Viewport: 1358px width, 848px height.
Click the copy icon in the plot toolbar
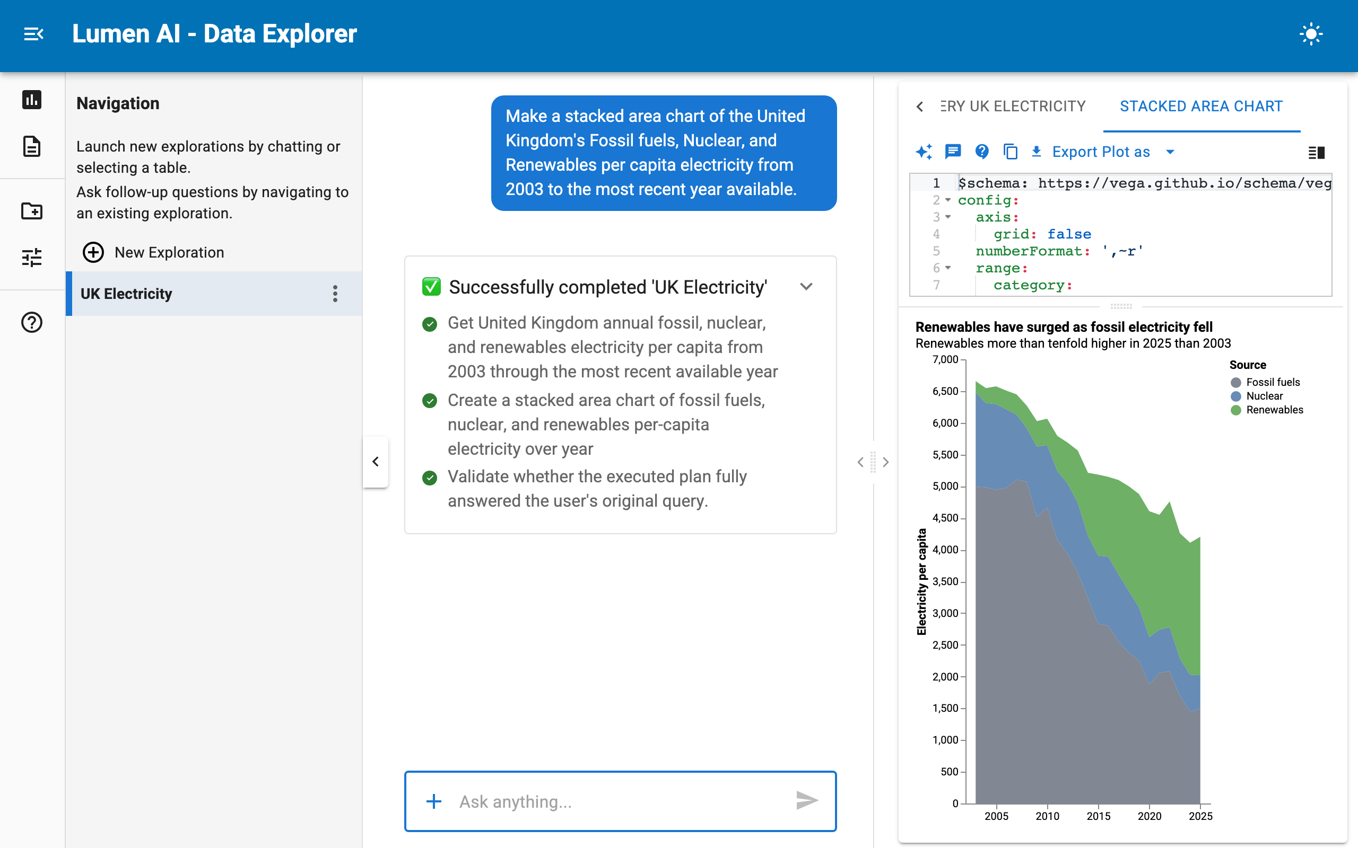pyautogui.click(x=1010, y=152)
